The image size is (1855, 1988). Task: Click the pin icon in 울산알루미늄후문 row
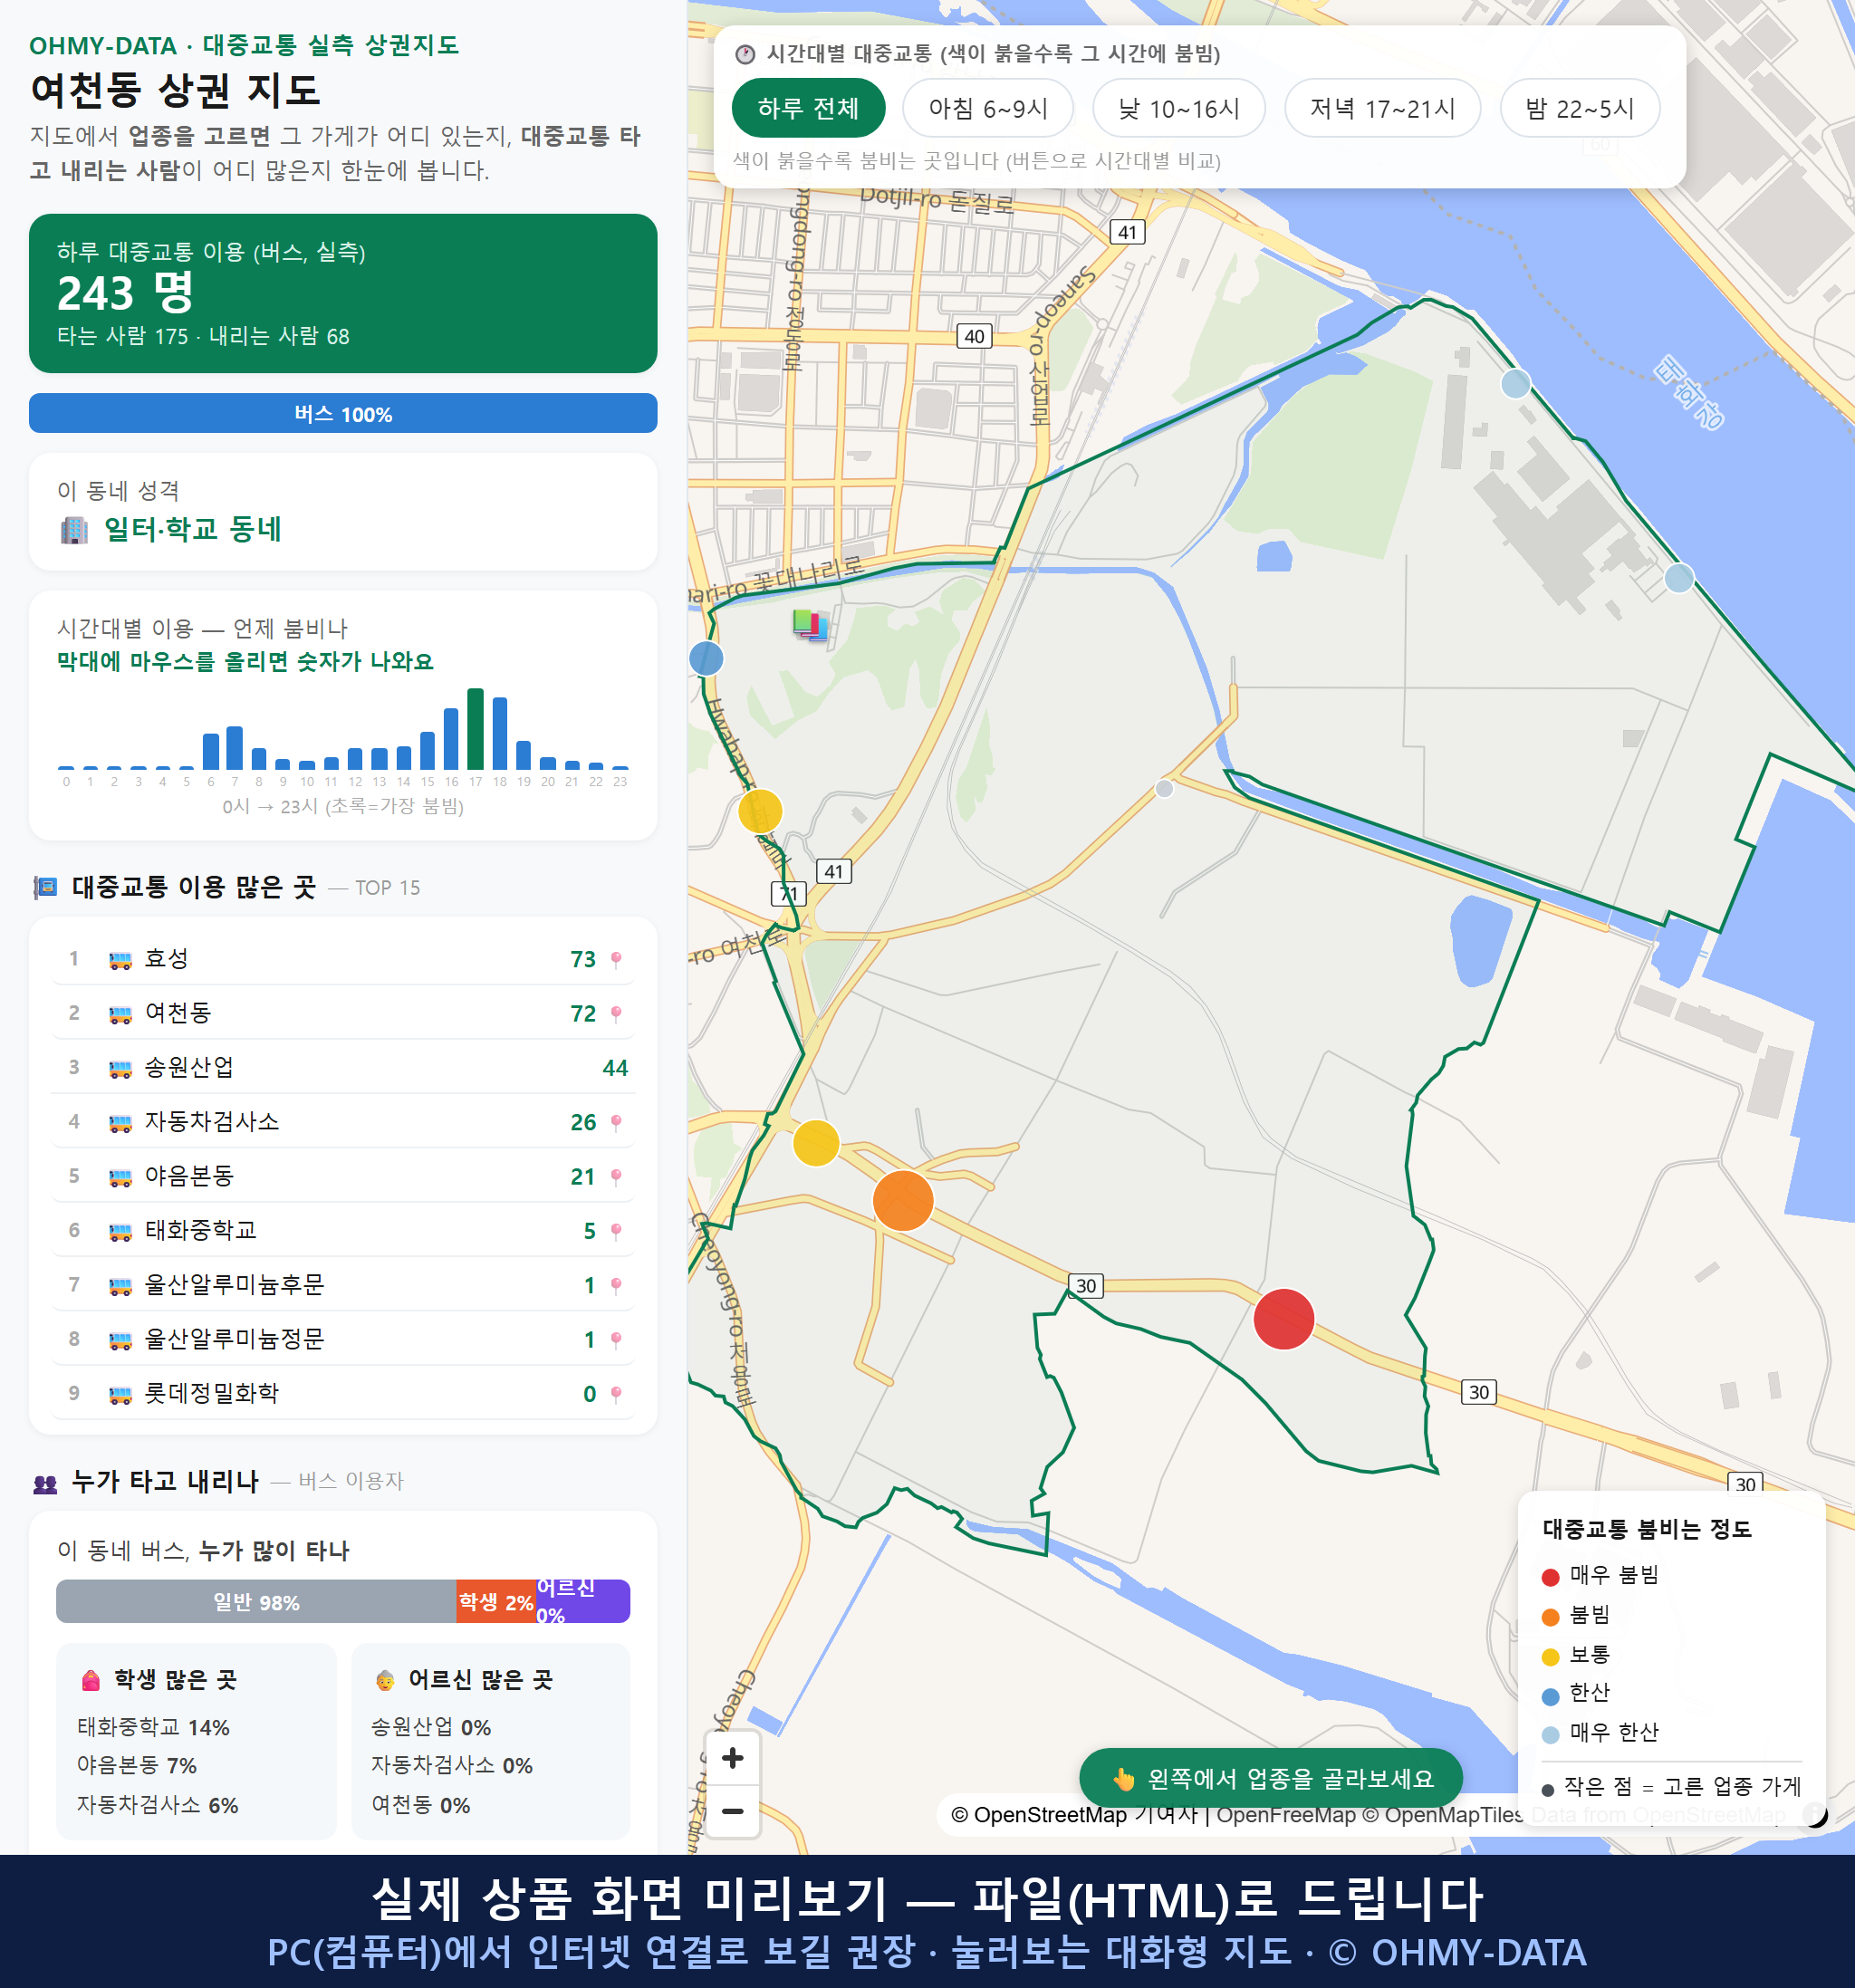pyautogui.click(x=616, y=1286)
